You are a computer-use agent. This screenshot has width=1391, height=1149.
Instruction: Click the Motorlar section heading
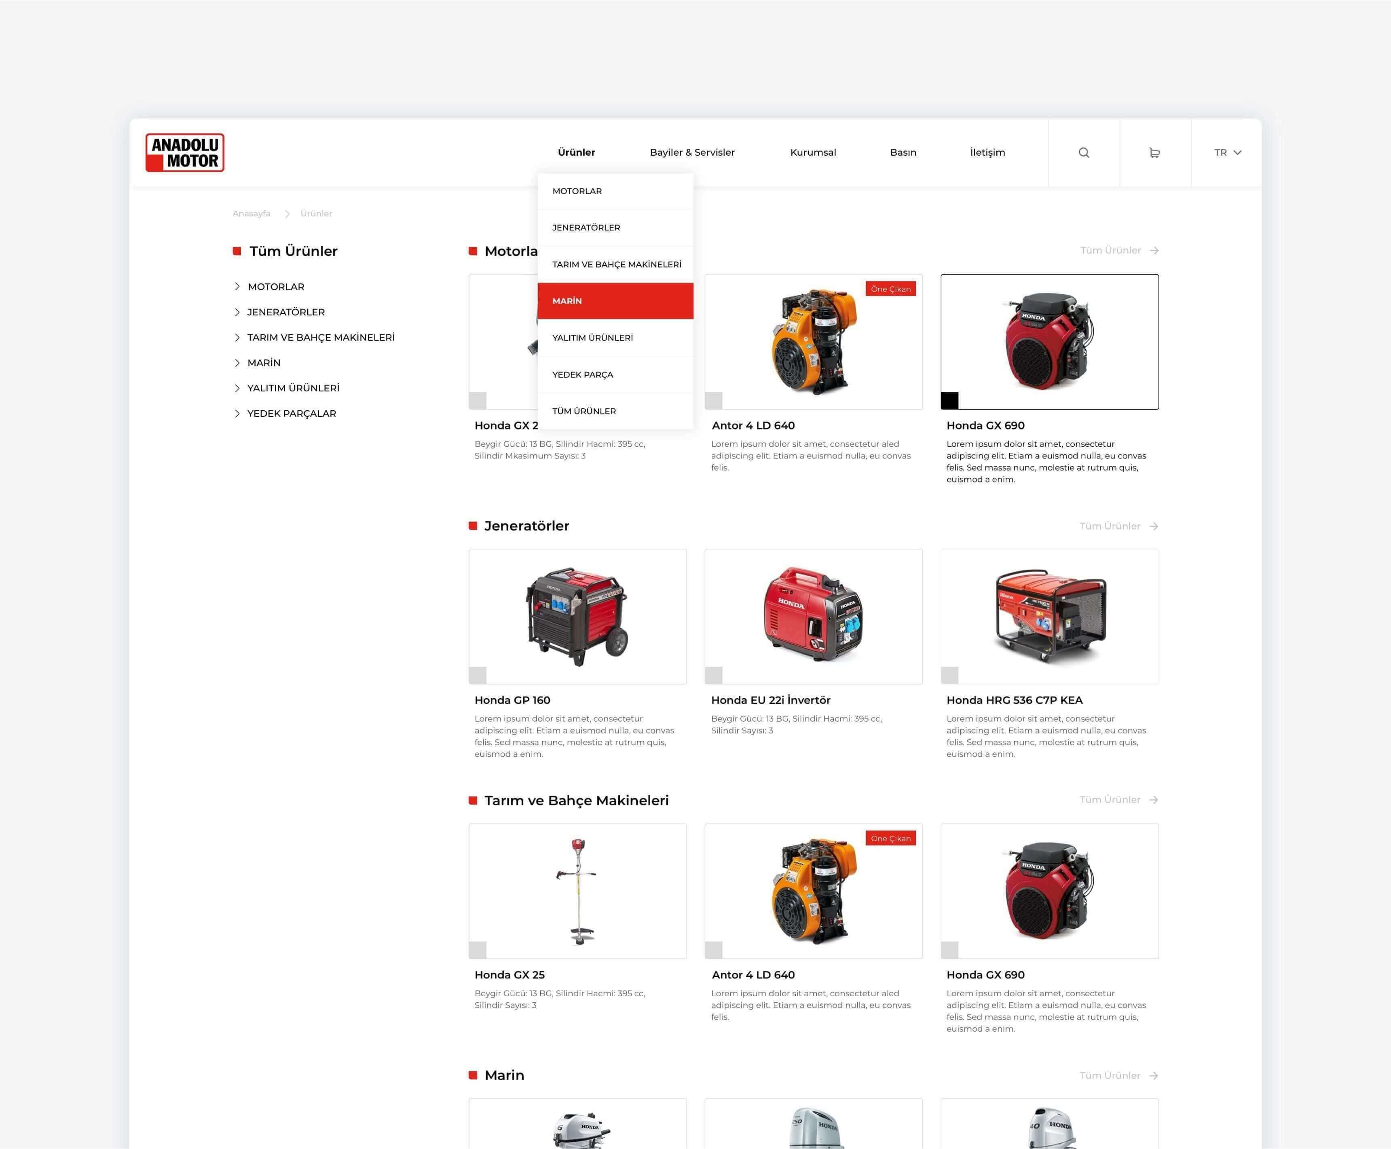coord(510,251)
